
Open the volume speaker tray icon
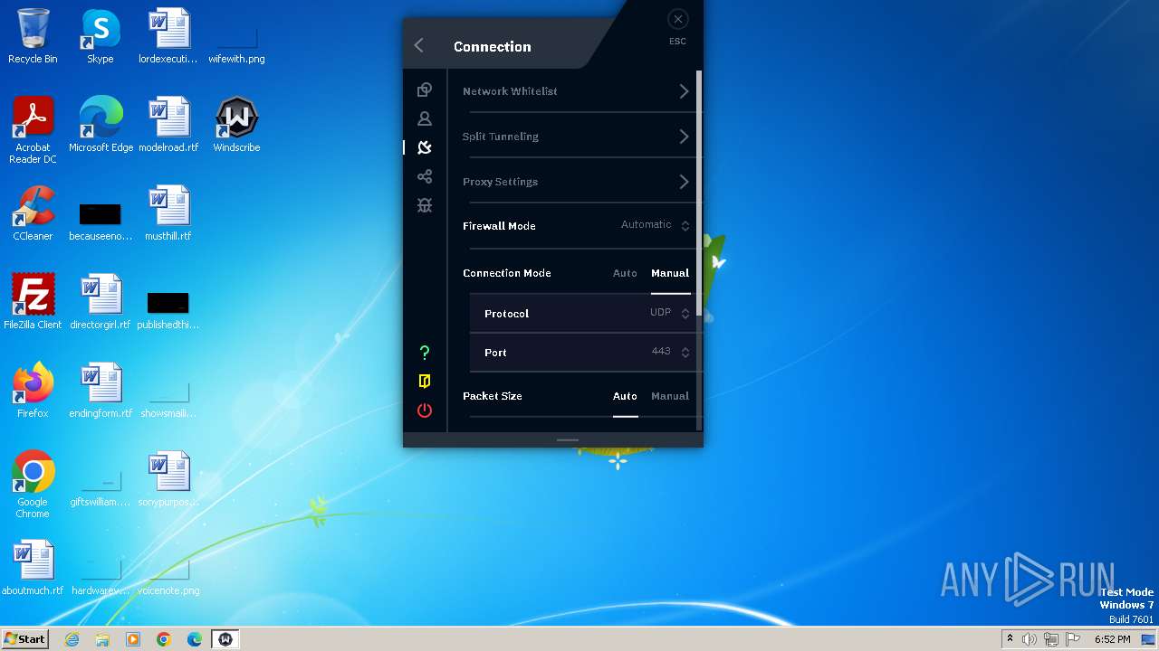tap(1030, 639)
